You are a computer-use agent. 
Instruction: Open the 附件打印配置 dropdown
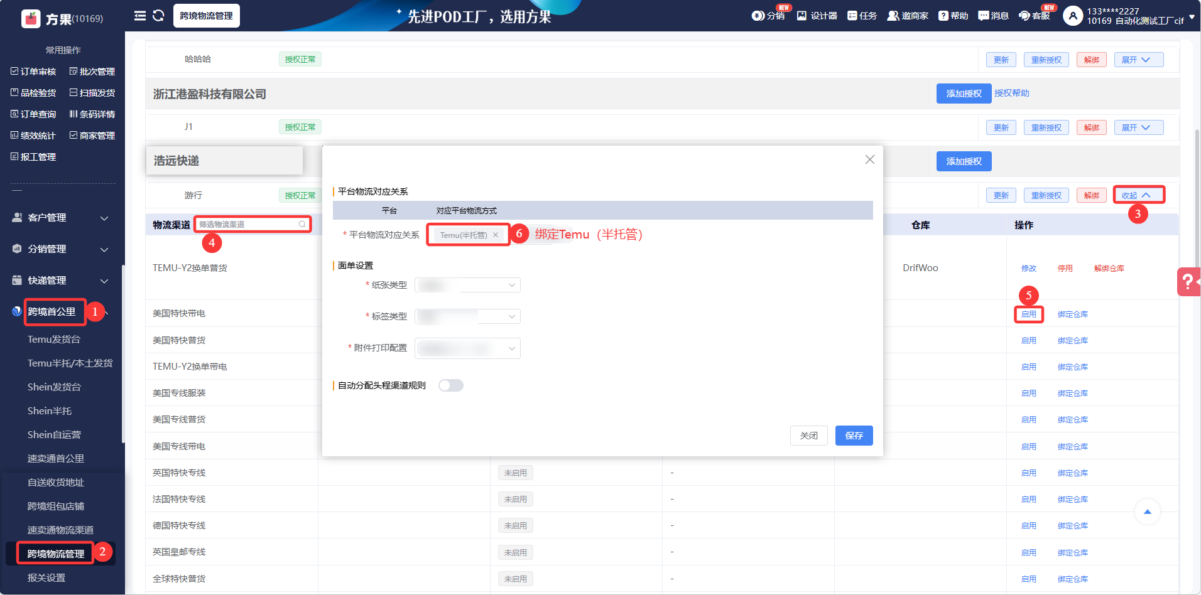[x=468, y=348]
